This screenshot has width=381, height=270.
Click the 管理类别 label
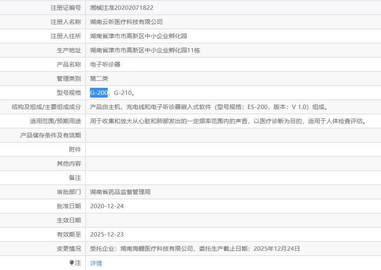click(x=69, y=79)
